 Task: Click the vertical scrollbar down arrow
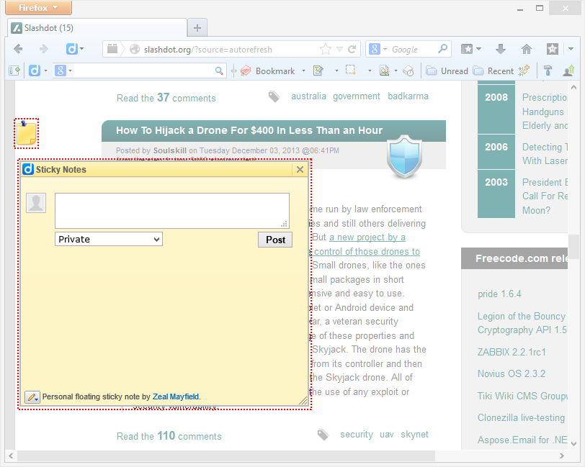pyautogui.click(x=573, y=443)
